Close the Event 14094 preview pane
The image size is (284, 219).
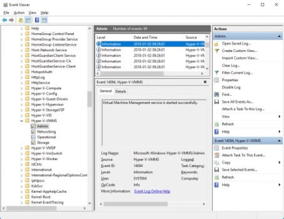pos(205,82)
